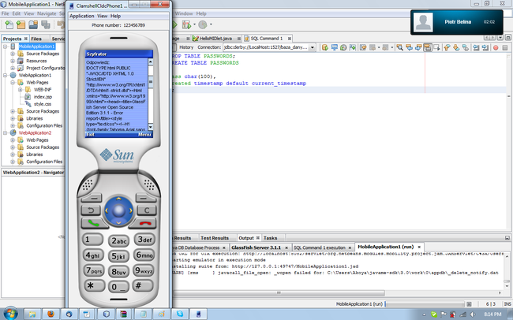Screen dimensions: 513x320
Task: Click the blue center select button on the phone
Action: 118,211
